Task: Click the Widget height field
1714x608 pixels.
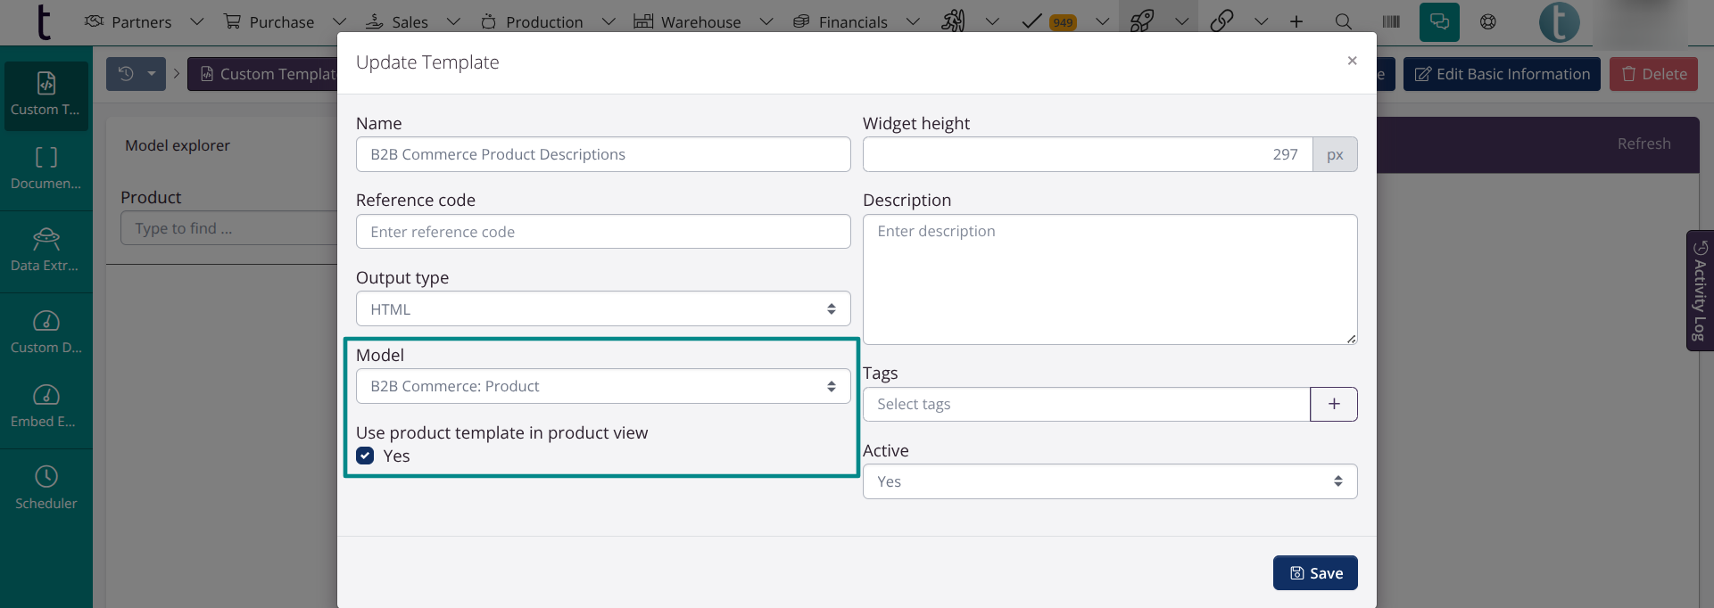Action: click(1087, 154)
